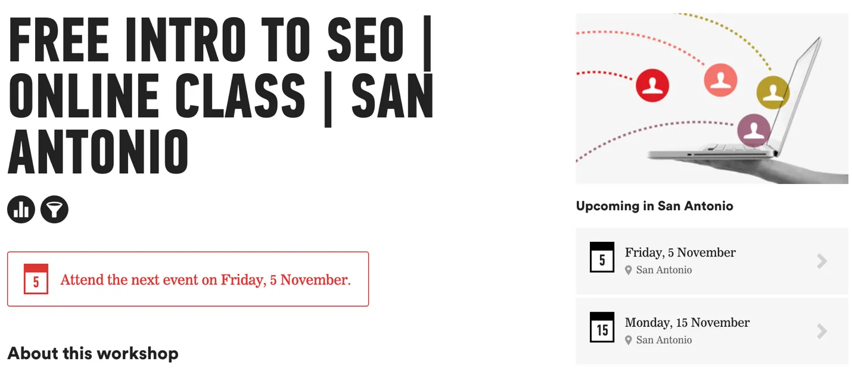852x368 pixels.
Task: Open the Friday, 5 November event listing
Action: 712,261
